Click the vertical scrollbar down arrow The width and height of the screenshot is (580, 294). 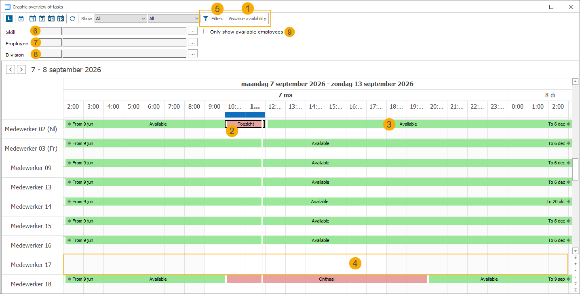(575, 251)
